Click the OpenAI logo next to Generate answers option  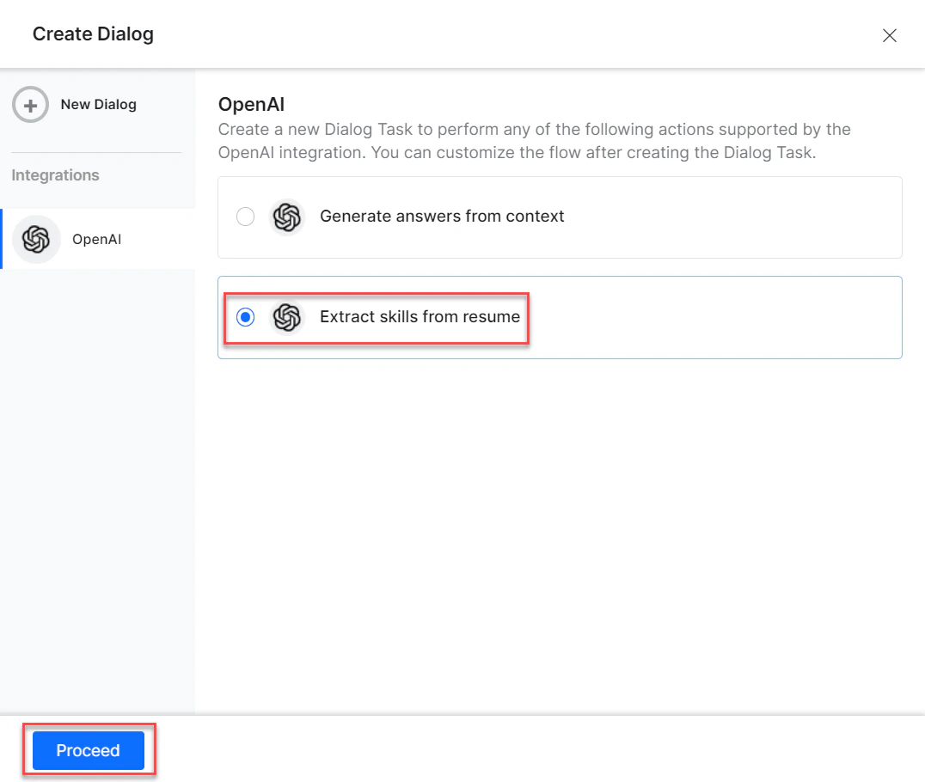[288, 217]
